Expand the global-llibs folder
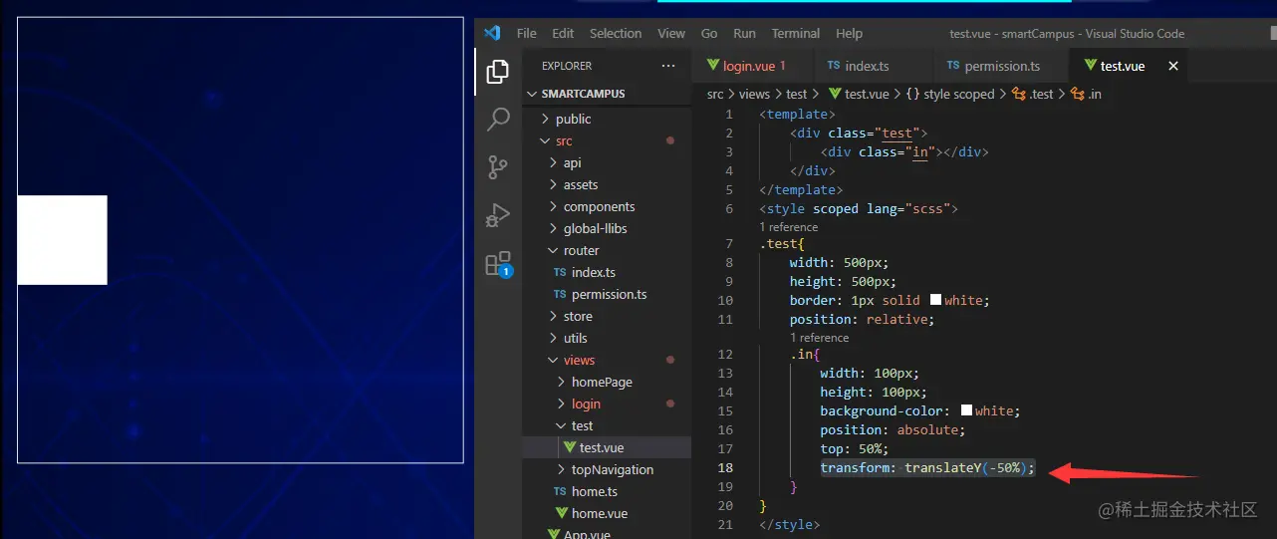1277x539 pixels. (607, 228)
